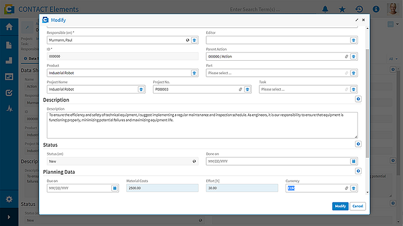The image size is (403, 226).
Task: Collapse the Planning Data section
Action: click(x=358, y=171)
